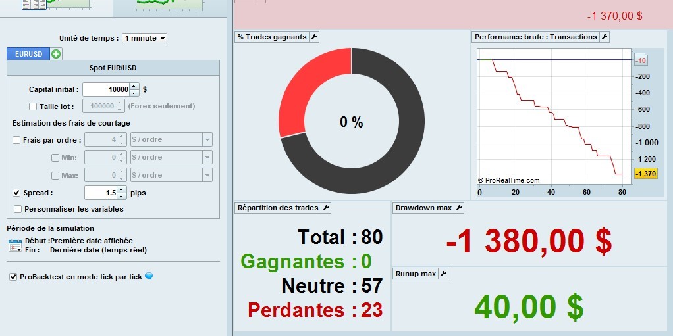
Task: Click the Drawdown max panel title
Action: point(423,208)
